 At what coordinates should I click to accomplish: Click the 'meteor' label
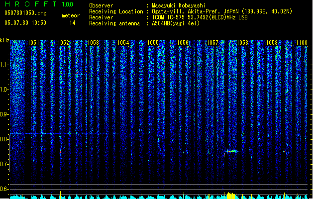coord(71,15)
